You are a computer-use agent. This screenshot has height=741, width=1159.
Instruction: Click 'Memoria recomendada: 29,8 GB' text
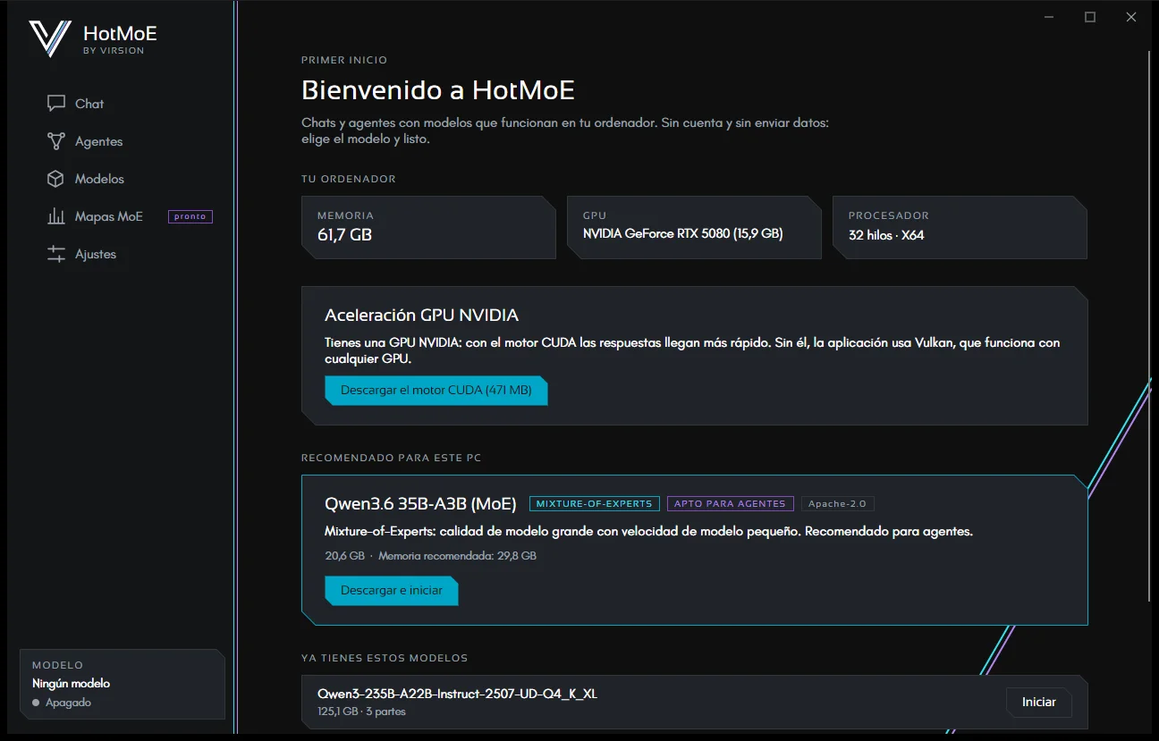[x=457, y=556]
